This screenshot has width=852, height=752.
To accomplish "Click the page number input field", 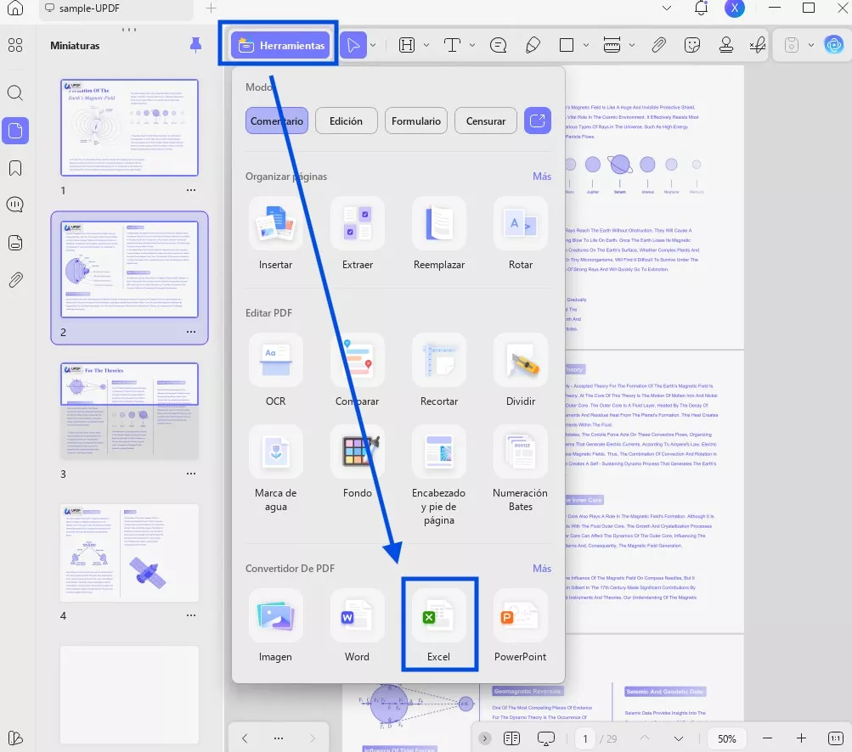I will pyautogui.click(x=585, y=738).
